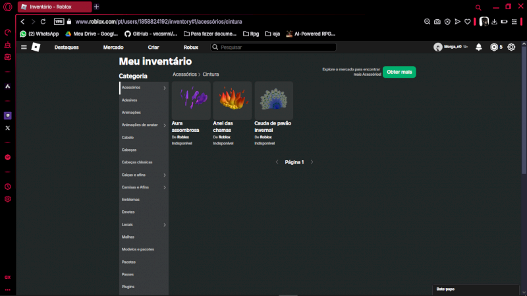This screenshot has width=527, height=296.
Task: Expand the Acessórios category
Action: click(x=144, y=88)
